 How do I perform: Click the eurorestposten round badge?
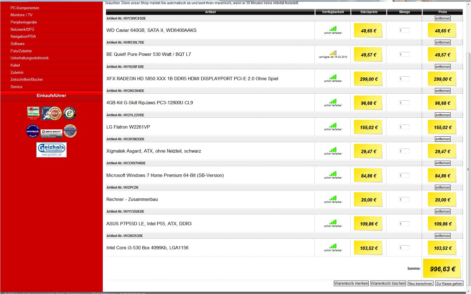click(33, 131)
